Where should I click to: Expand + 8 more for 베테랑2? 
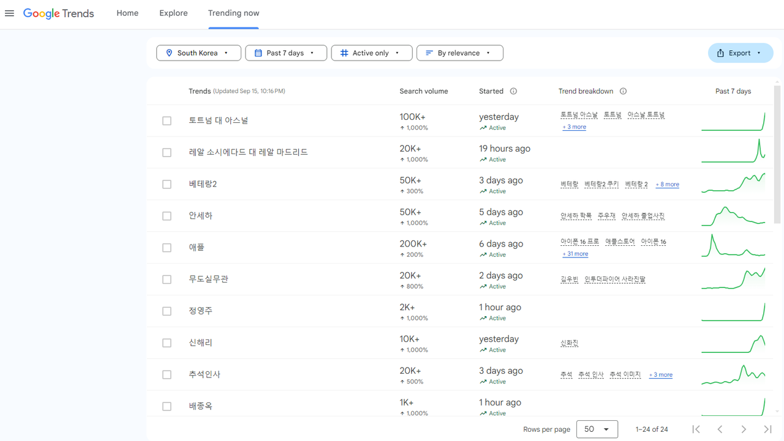tap(667, 184)
